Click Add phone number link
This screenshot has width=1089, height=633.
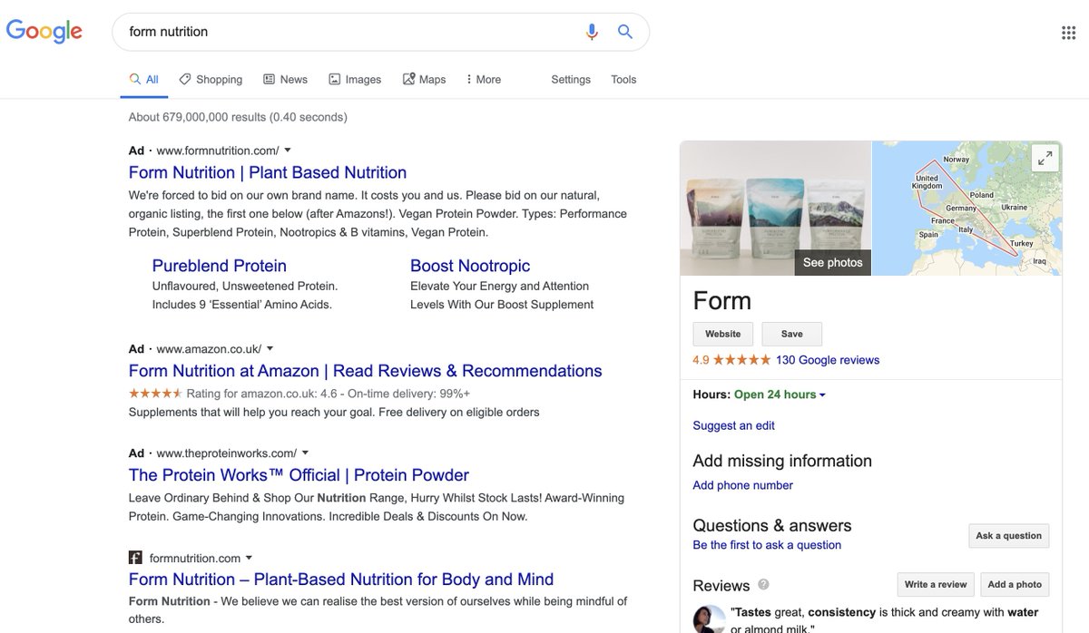coord(743,485)
